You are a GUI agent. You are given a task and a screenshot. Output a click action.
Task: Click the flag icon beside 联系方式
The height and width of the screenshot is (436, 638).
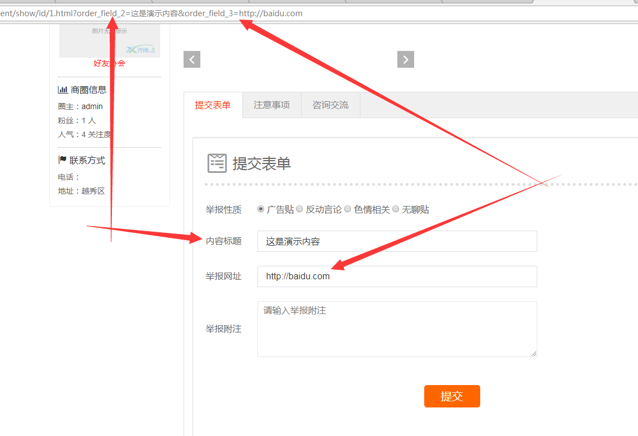coord(62,160)
